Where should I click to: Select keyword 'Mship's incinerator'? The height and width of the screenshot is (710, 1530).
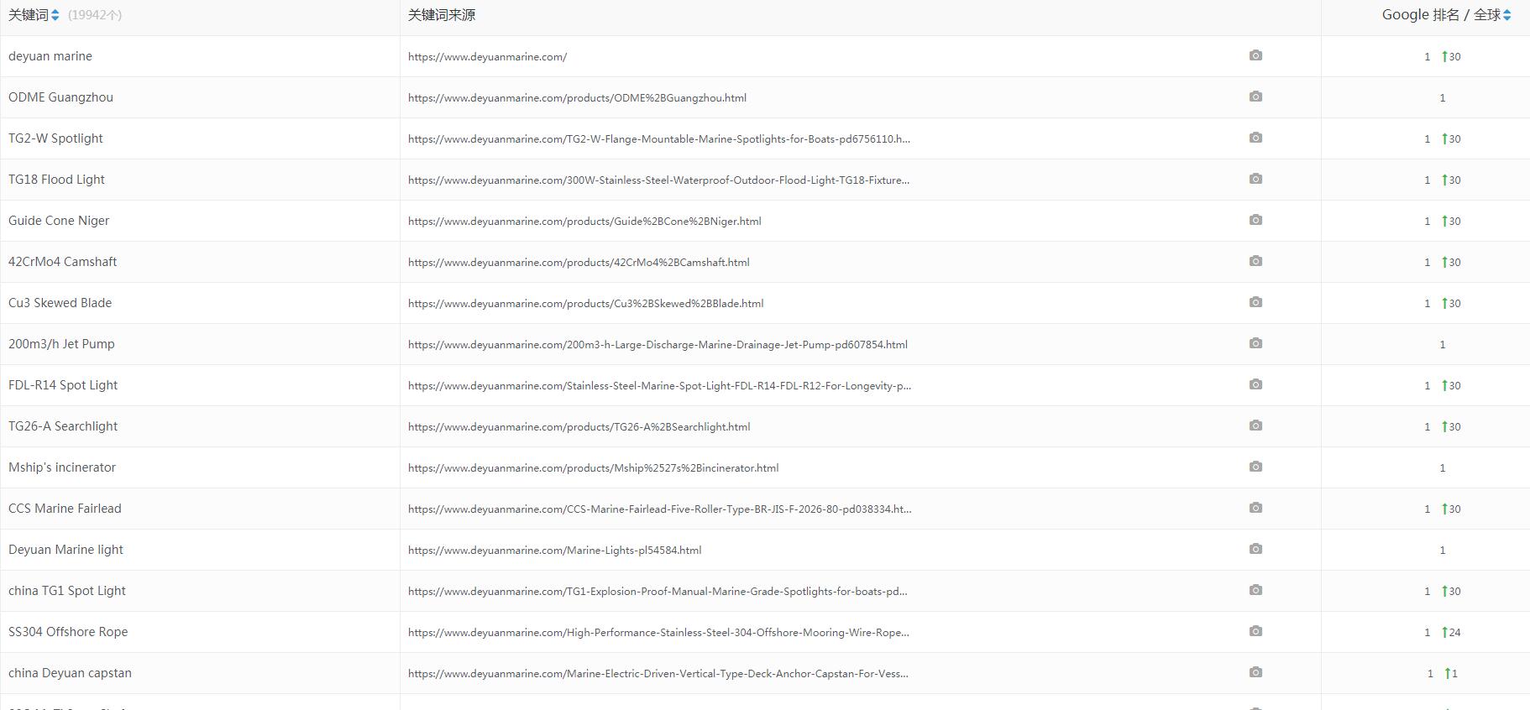tap(62, 467)
